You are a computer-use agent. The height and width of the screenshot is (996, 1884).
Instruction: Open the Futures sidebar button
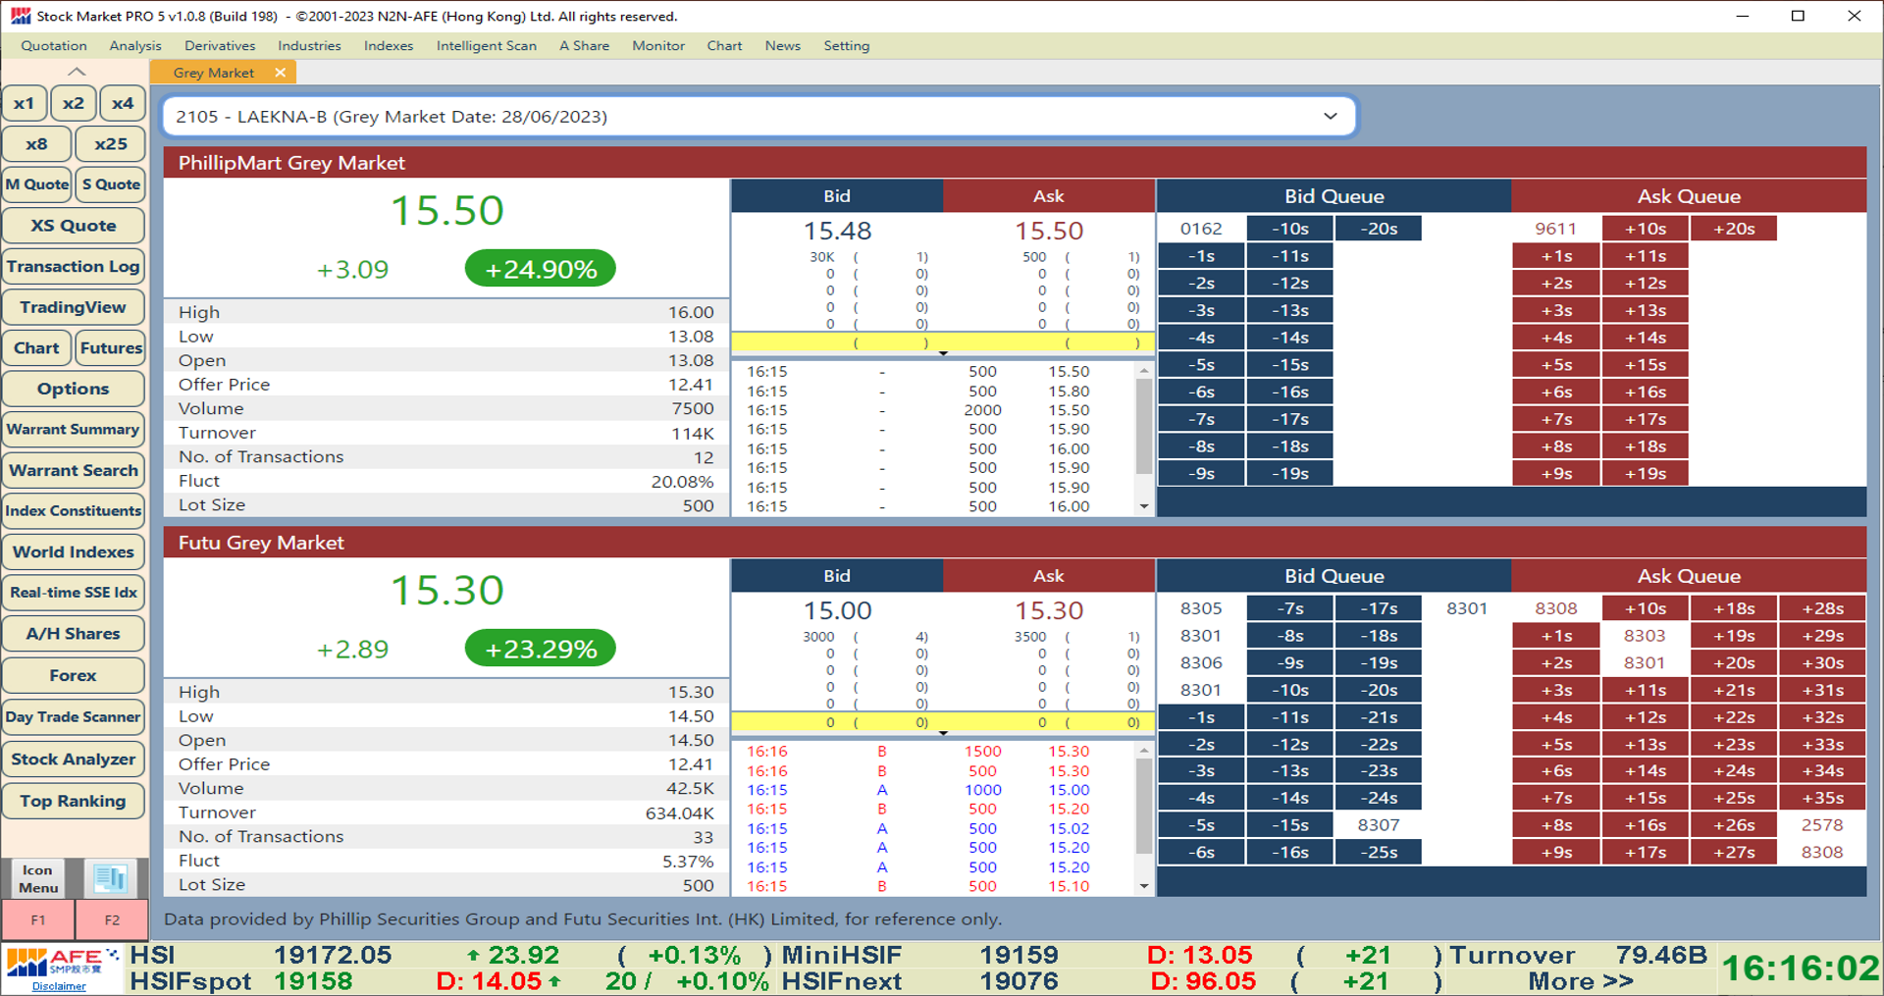point(111,348)
